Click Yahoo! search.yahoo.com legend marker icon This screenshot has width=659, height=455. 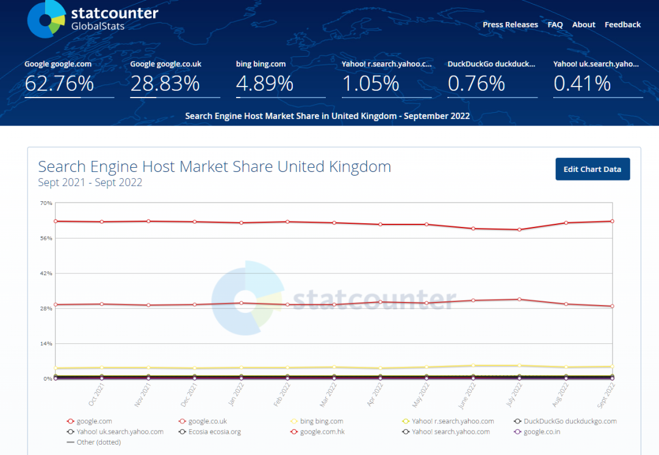click(x=406, y=432)
